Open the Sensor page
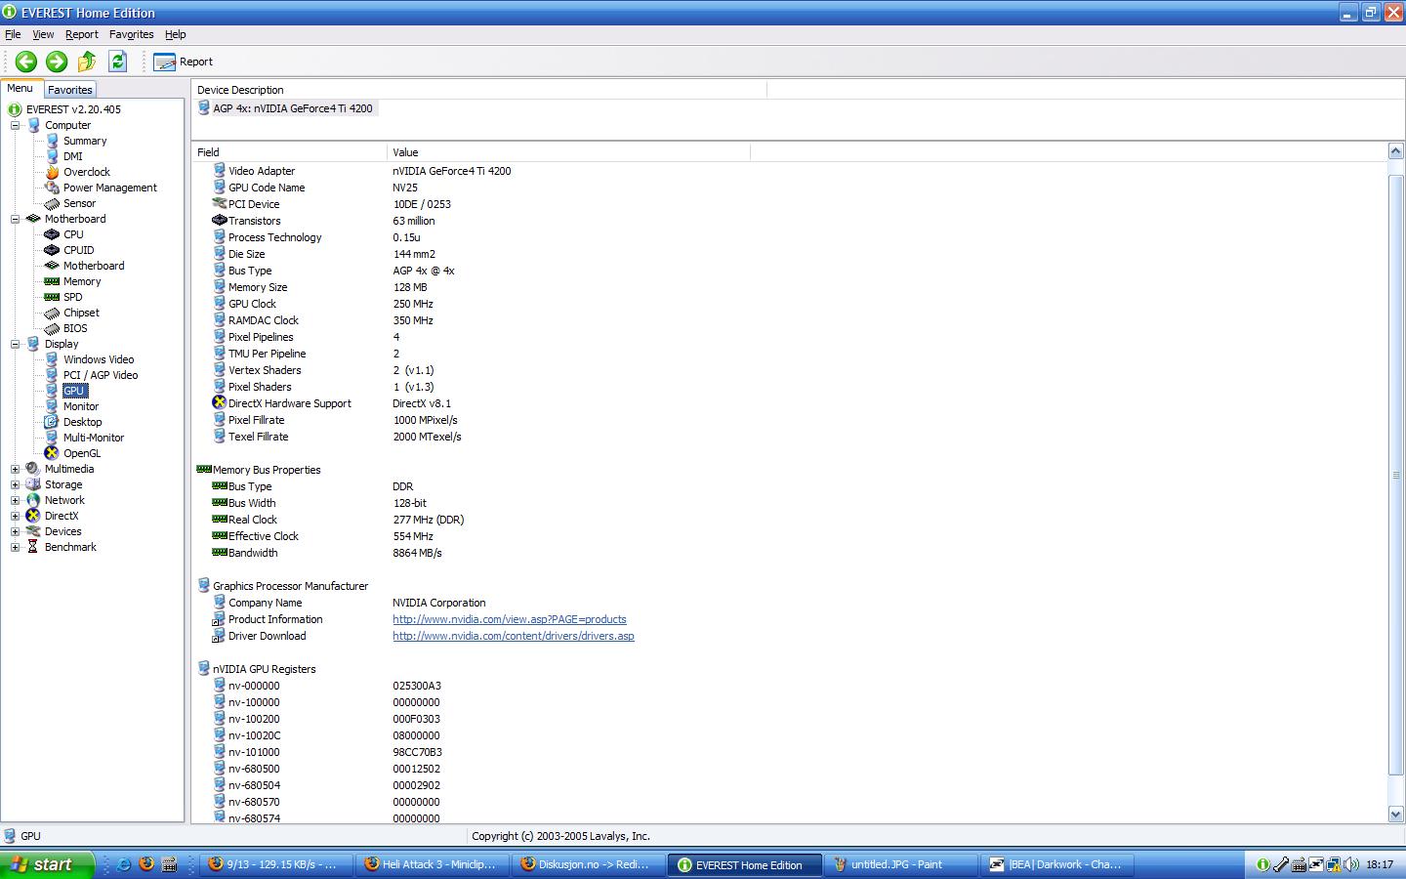Image resolution: width=1406 pixels, height=879 pixels. [x=79, y=203]
